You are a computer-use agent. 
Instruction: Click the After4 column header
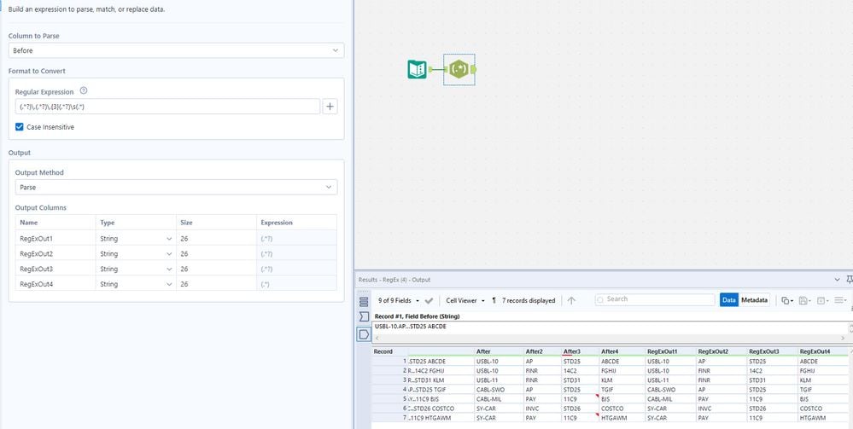[622, 351]
